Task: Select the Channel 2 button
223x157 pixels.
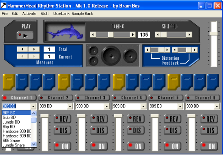Action: coord(56,98)
